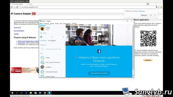Select the Echo / Sound Test Service avatar
173x97 pixels.
pyautogui.click(x=42, y=62)
